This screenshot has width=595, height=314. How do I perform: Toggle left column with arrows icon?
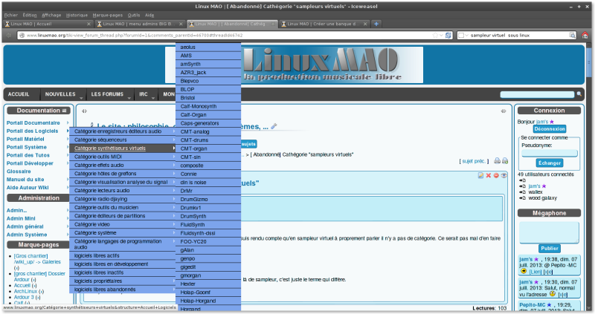point(84,111)
